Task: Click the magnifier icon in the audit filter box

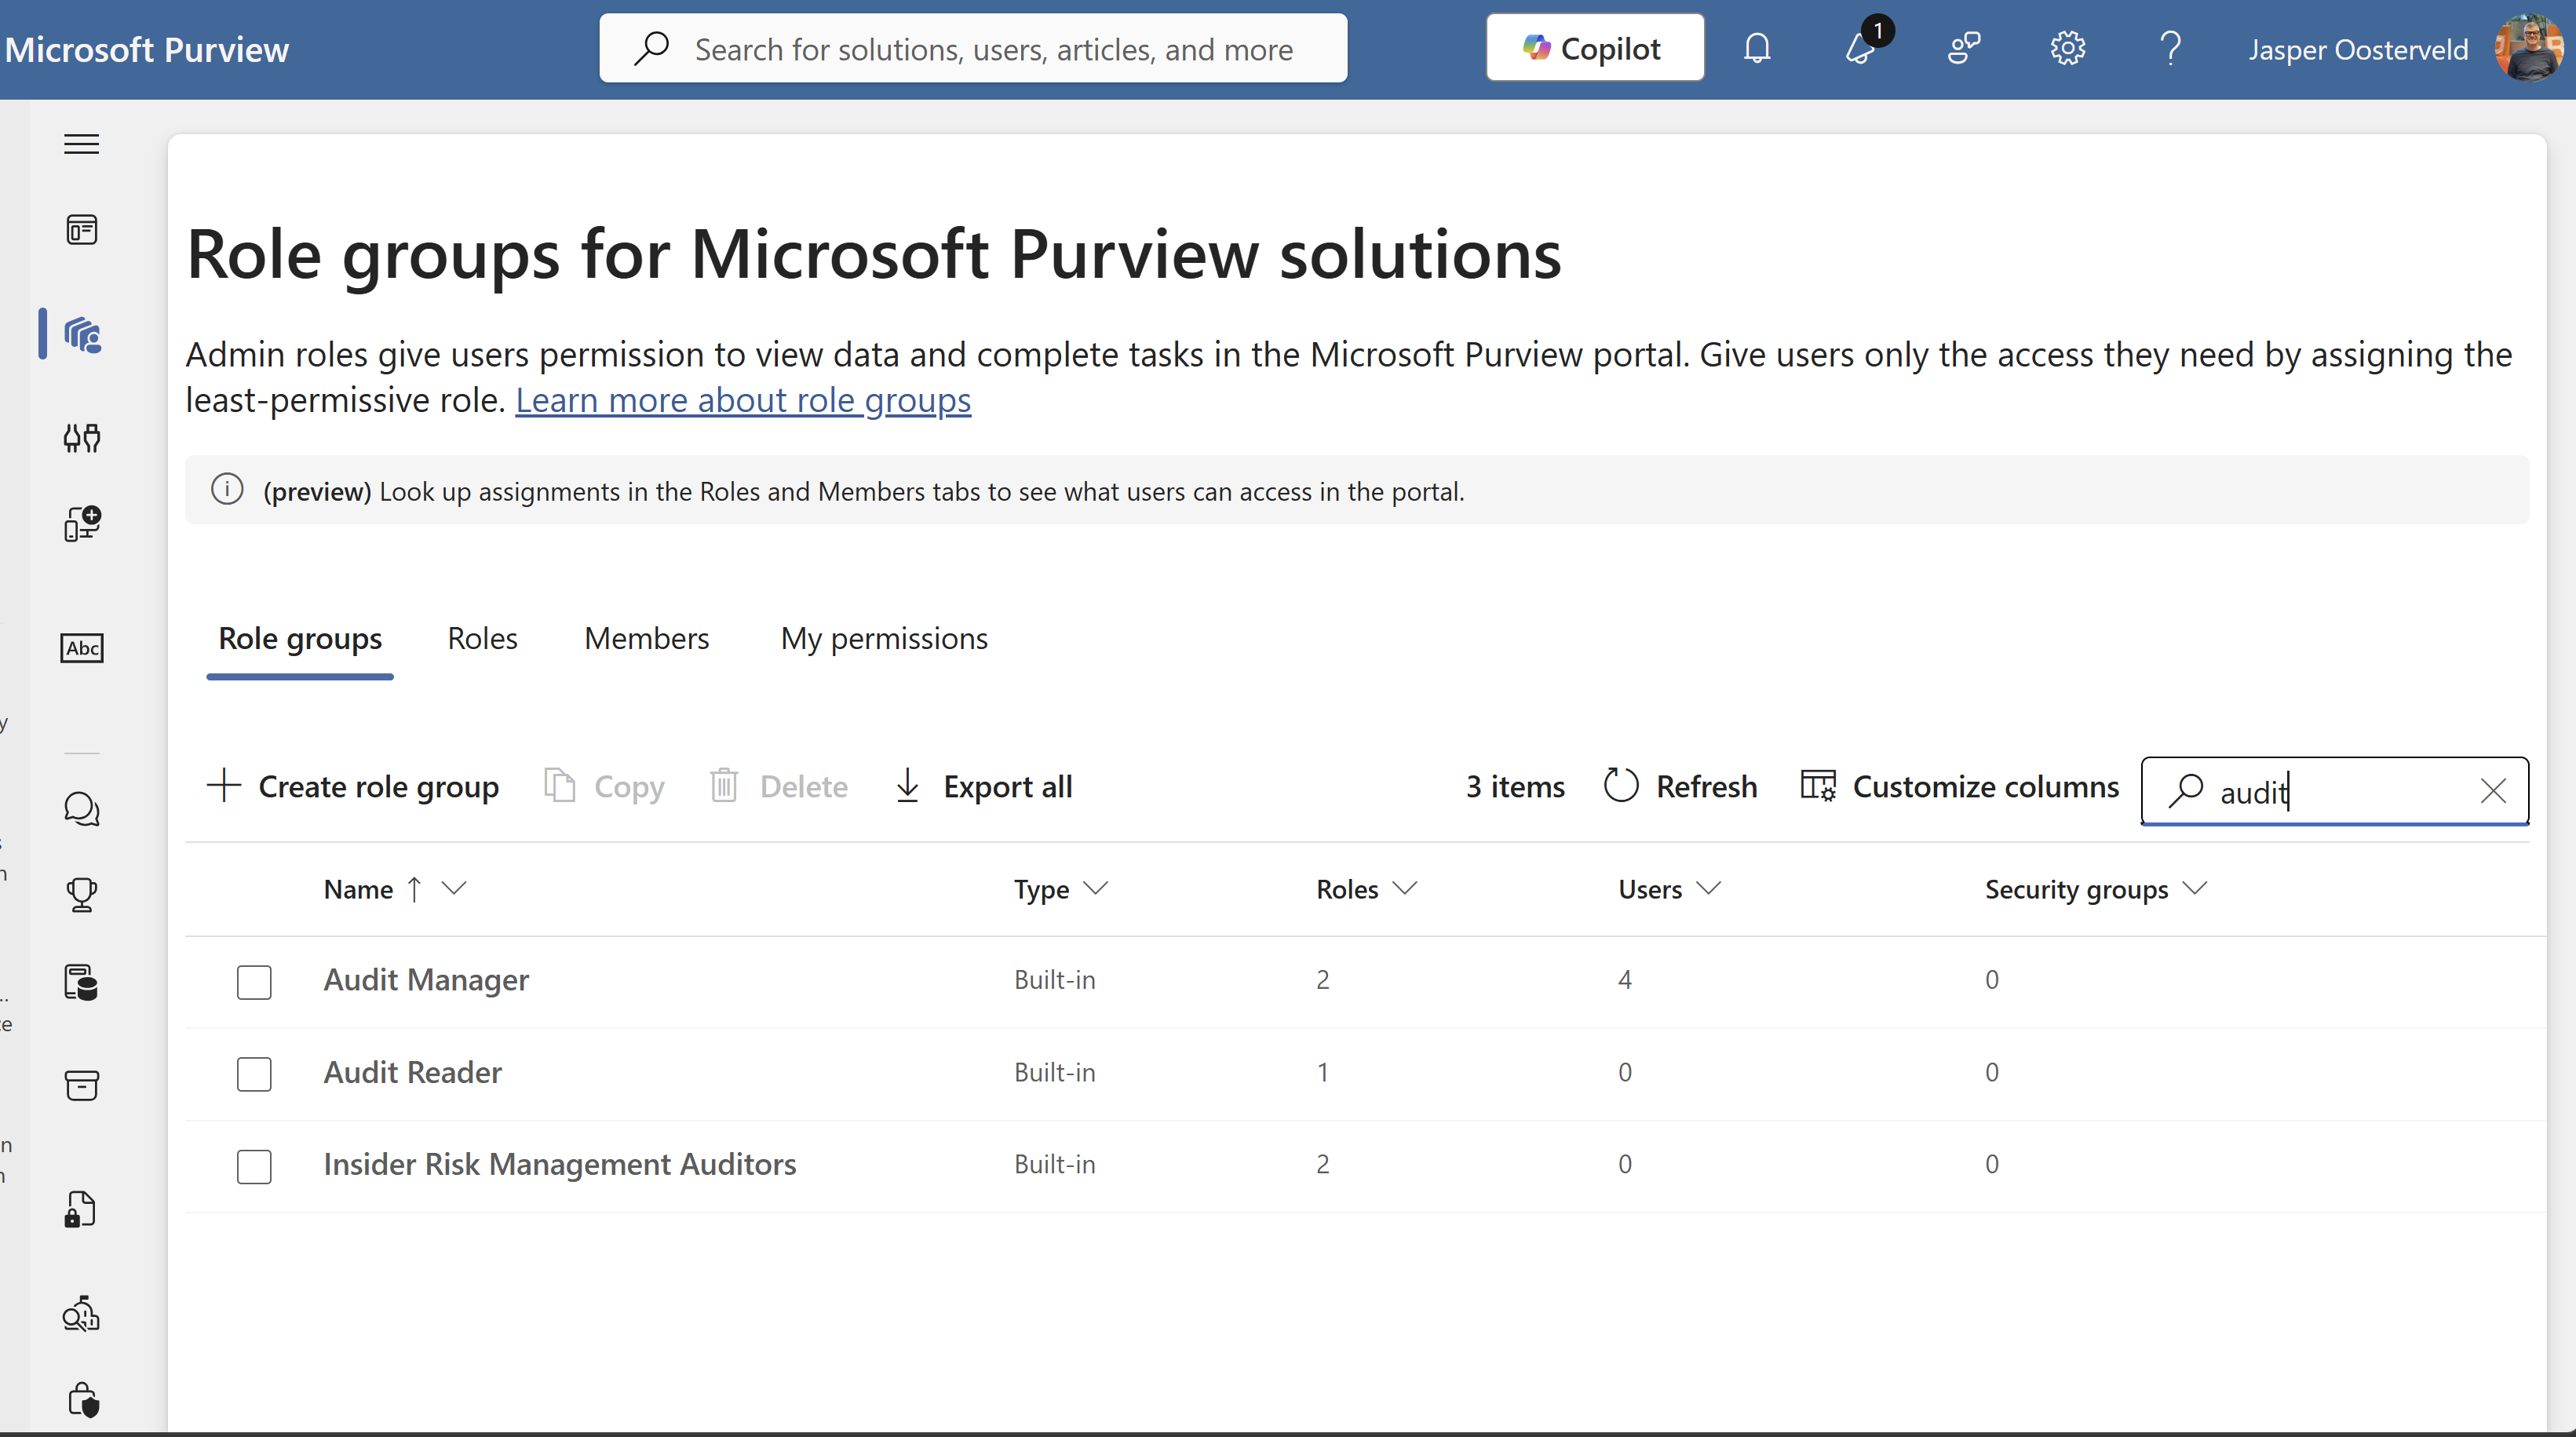Action: tap(2186, 790)
